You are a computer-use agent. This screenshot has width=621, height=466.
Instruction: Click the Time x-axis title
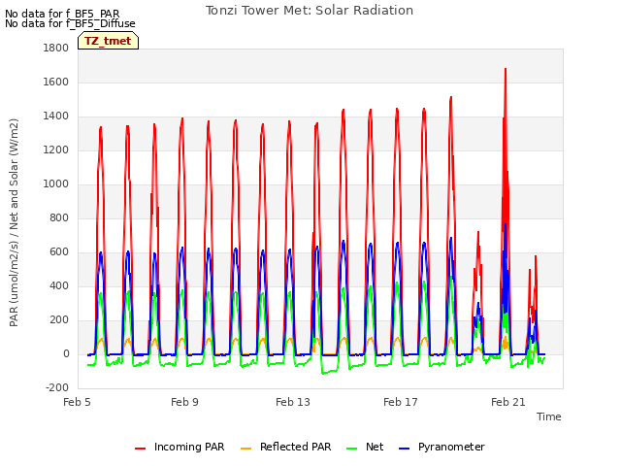pyautogui.click(x=549, y=416)
